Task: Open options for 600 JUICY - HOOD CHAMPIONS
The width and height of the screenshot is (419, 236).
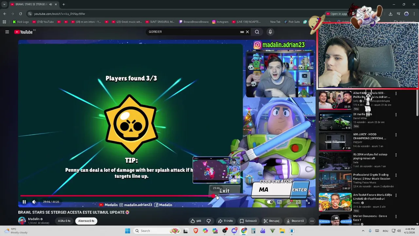Action: 396,135
